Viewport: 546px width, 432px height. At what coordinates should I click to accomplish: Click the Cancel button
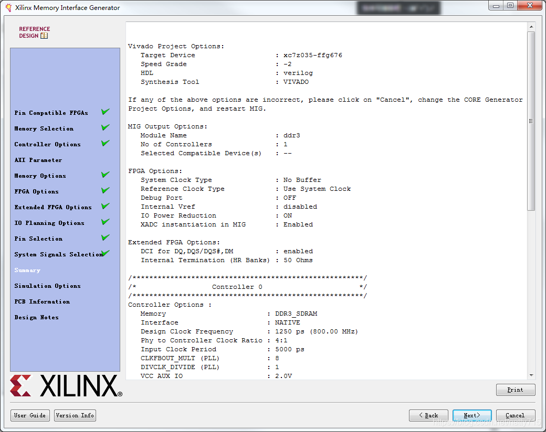(x=516, y=415)
